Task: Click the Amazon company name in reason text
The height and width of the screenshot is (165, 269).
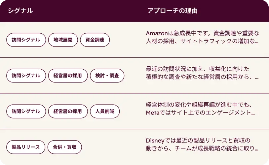Action: tap(157, 33)
